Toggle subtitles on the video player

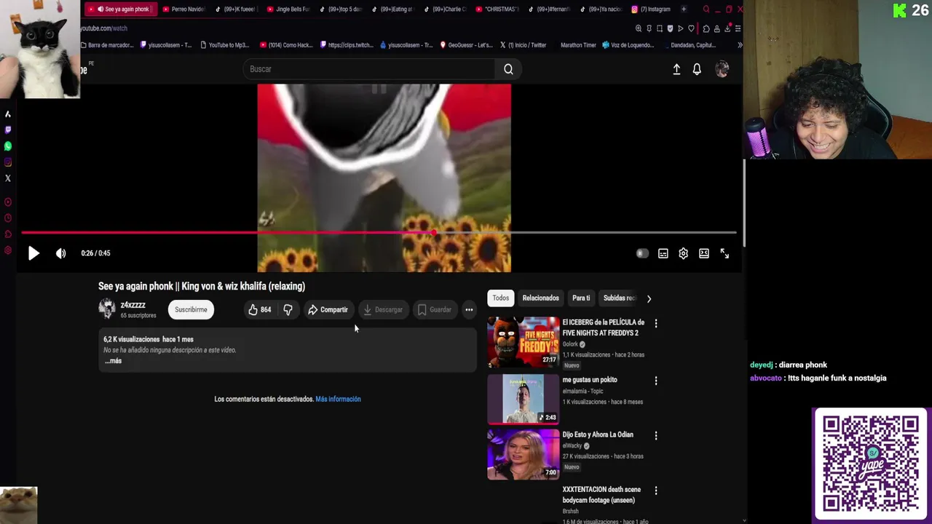point(663,253)
